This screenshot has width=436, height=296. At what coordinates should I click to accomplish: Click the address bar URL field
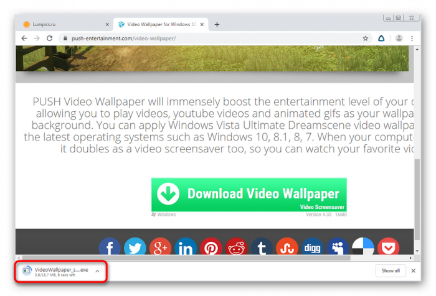[x=206, y=38]
